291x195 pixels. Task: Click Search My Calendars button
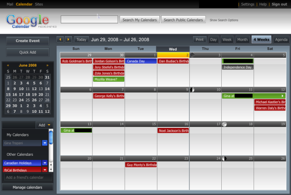pyautogui.click(x=139, y=20)
